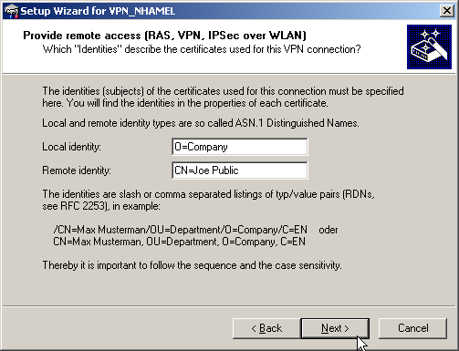Close the Setup Wizard window

(446, 11)
